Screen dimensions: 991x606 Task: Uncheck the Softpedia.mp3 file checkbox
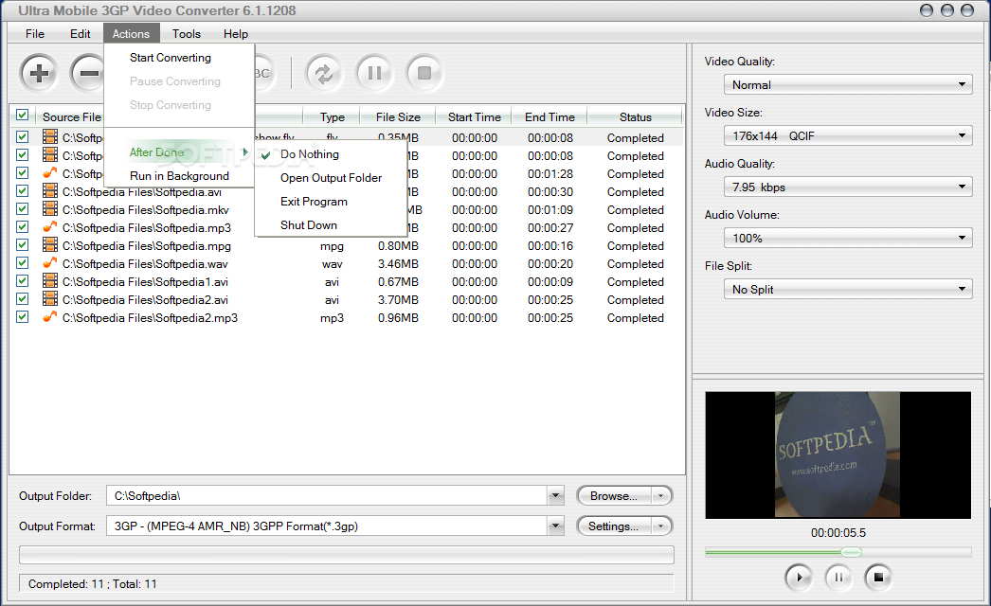pyautogui.click(x=23, y=227)
